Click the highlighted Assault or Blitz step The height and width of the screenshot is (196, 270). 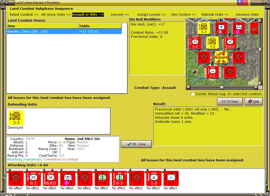88,14
